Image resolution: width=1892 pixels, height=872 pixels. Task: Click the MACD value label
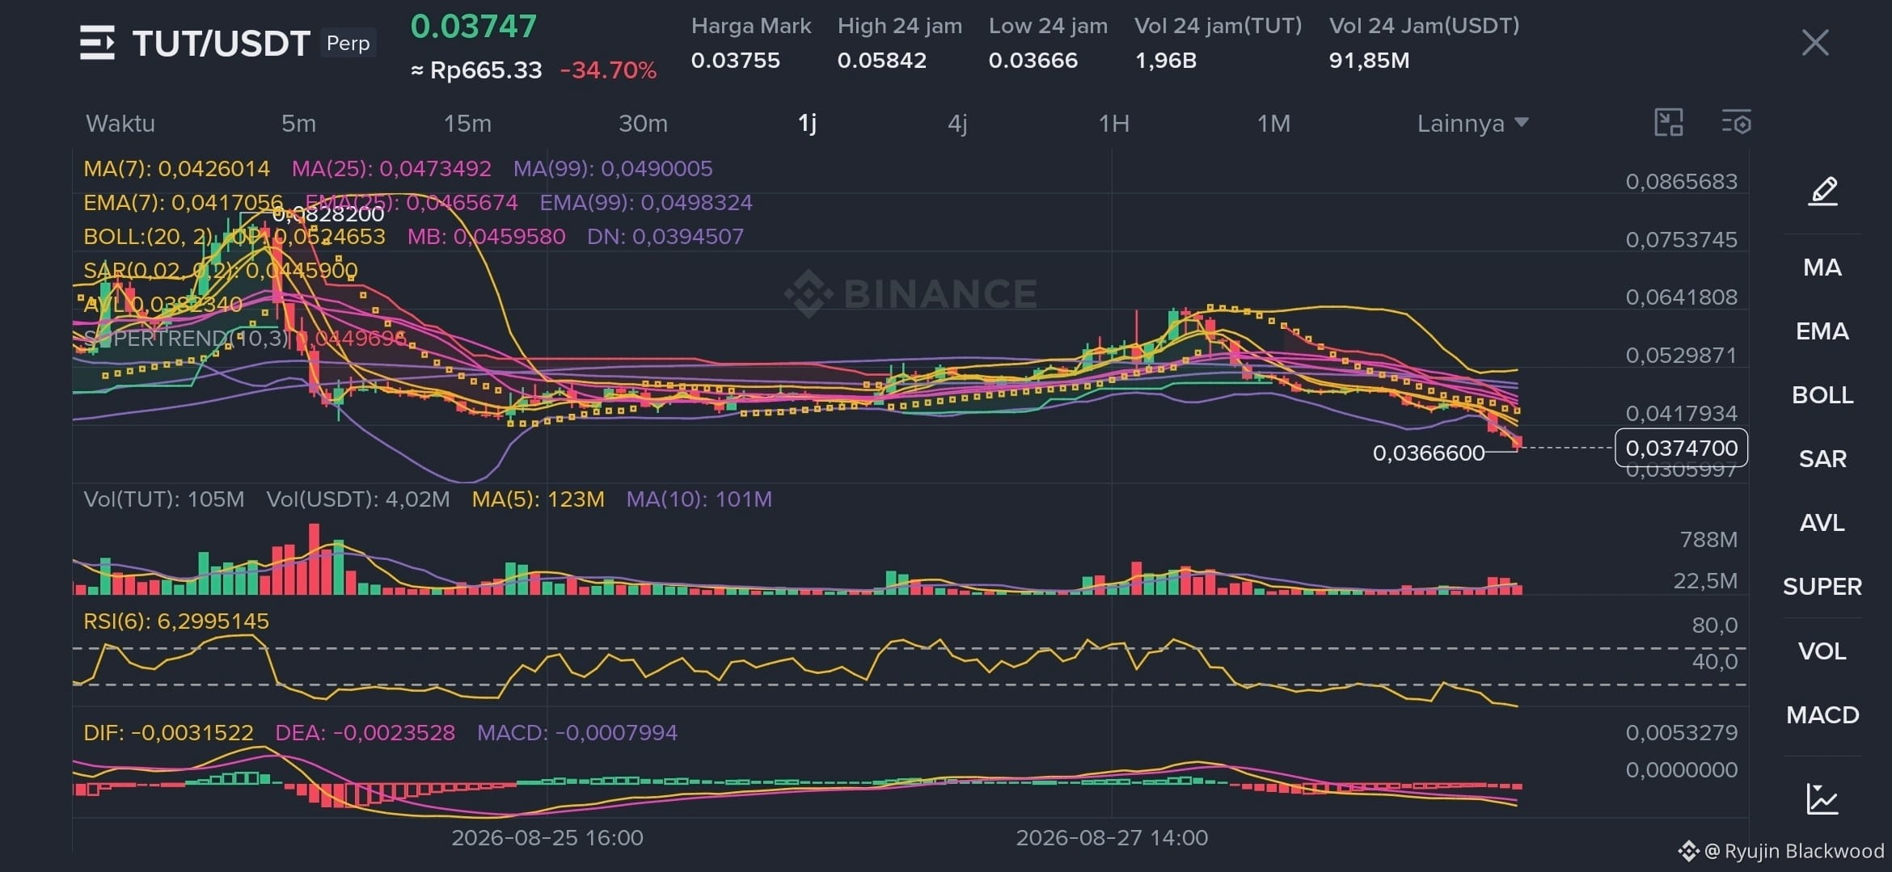point(577,733)
